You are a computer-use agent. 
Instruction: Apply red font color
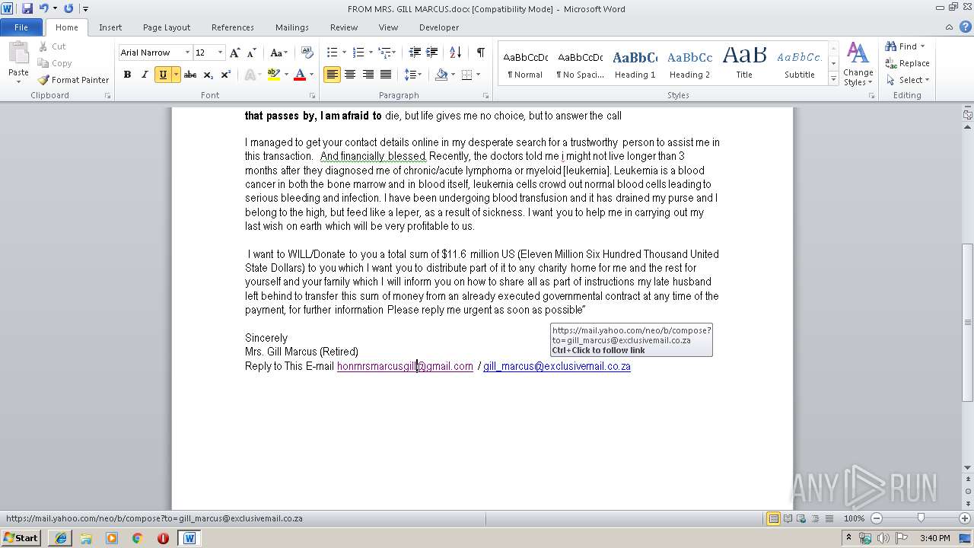tap(300, 75)
